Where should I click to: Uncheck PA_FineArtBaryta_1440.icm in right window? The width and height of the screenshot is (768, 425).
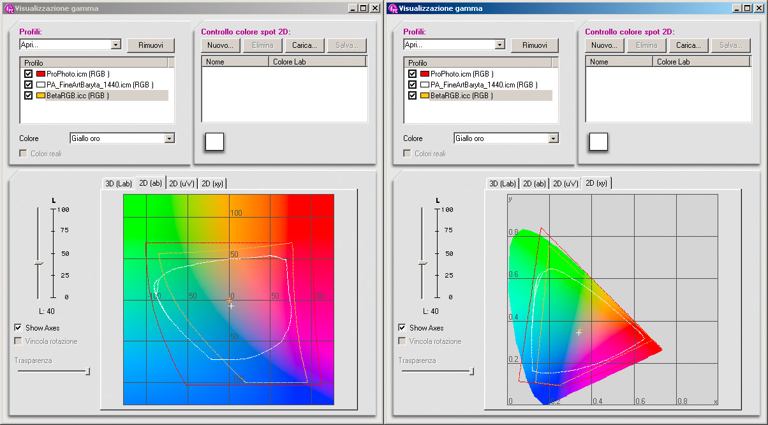[x=412, y=85]
